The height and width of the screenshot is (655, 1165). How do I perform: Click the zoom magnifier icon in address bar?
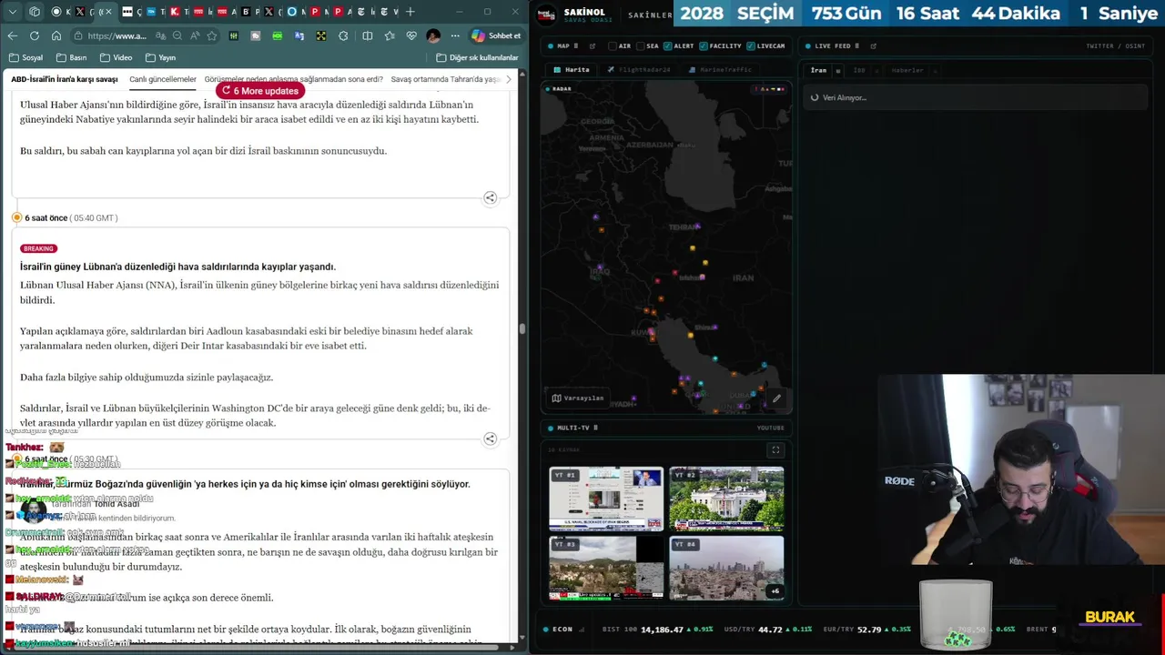point(177,35)
